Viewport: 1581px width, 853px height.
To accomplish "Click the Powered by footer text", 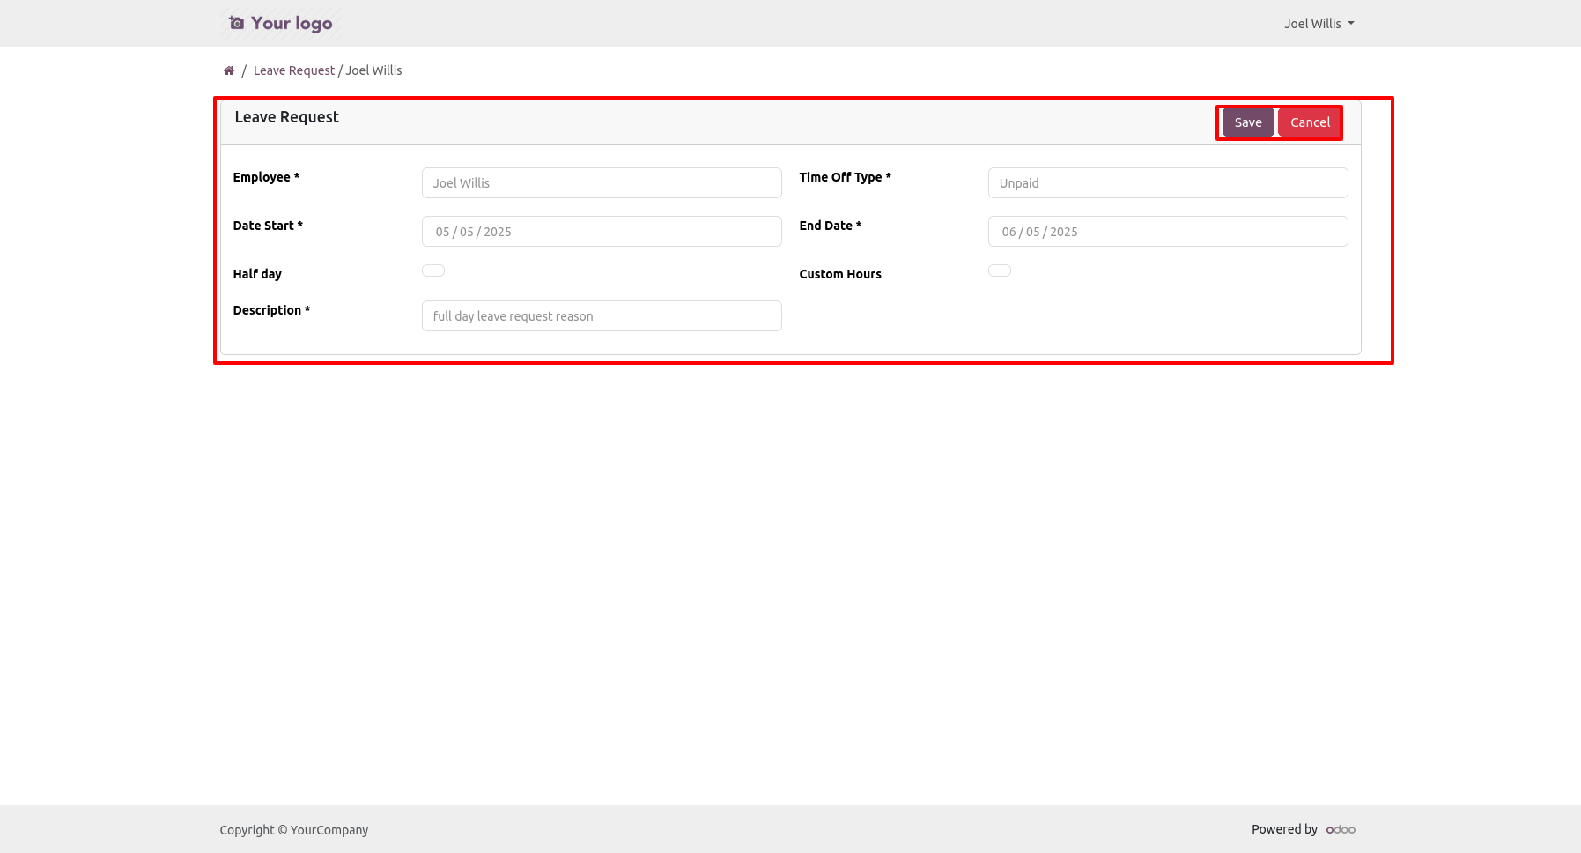I will (x=1284, y=829).
